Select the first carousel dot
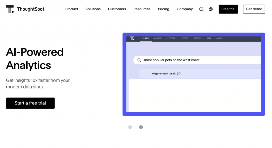Image resolution: width=272 pixels, height=148 pixels. click(130, 127)
